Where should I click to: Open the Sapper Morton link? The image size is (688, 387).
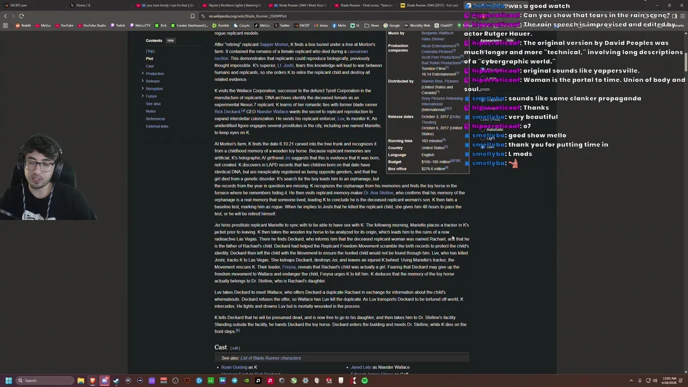pos(274,45)
